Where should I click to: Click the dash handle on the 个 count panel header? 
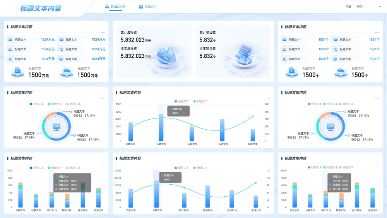click(x=376, y=33)
